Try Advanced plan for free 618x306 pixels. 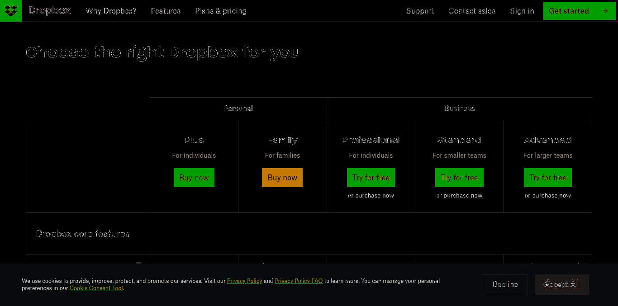click(548, 178)
